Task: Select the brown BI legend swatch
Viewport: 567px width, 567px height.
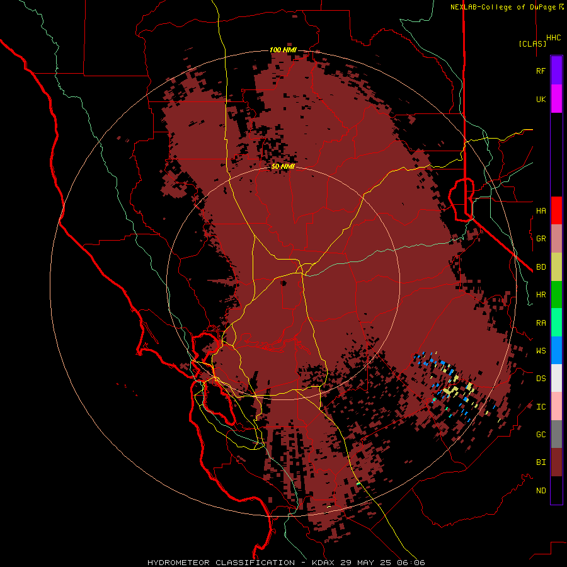Action: [x=556, y=462]
